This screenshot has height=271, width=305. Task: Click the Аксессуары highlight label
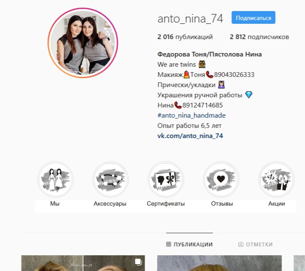[x=110, y=203]
